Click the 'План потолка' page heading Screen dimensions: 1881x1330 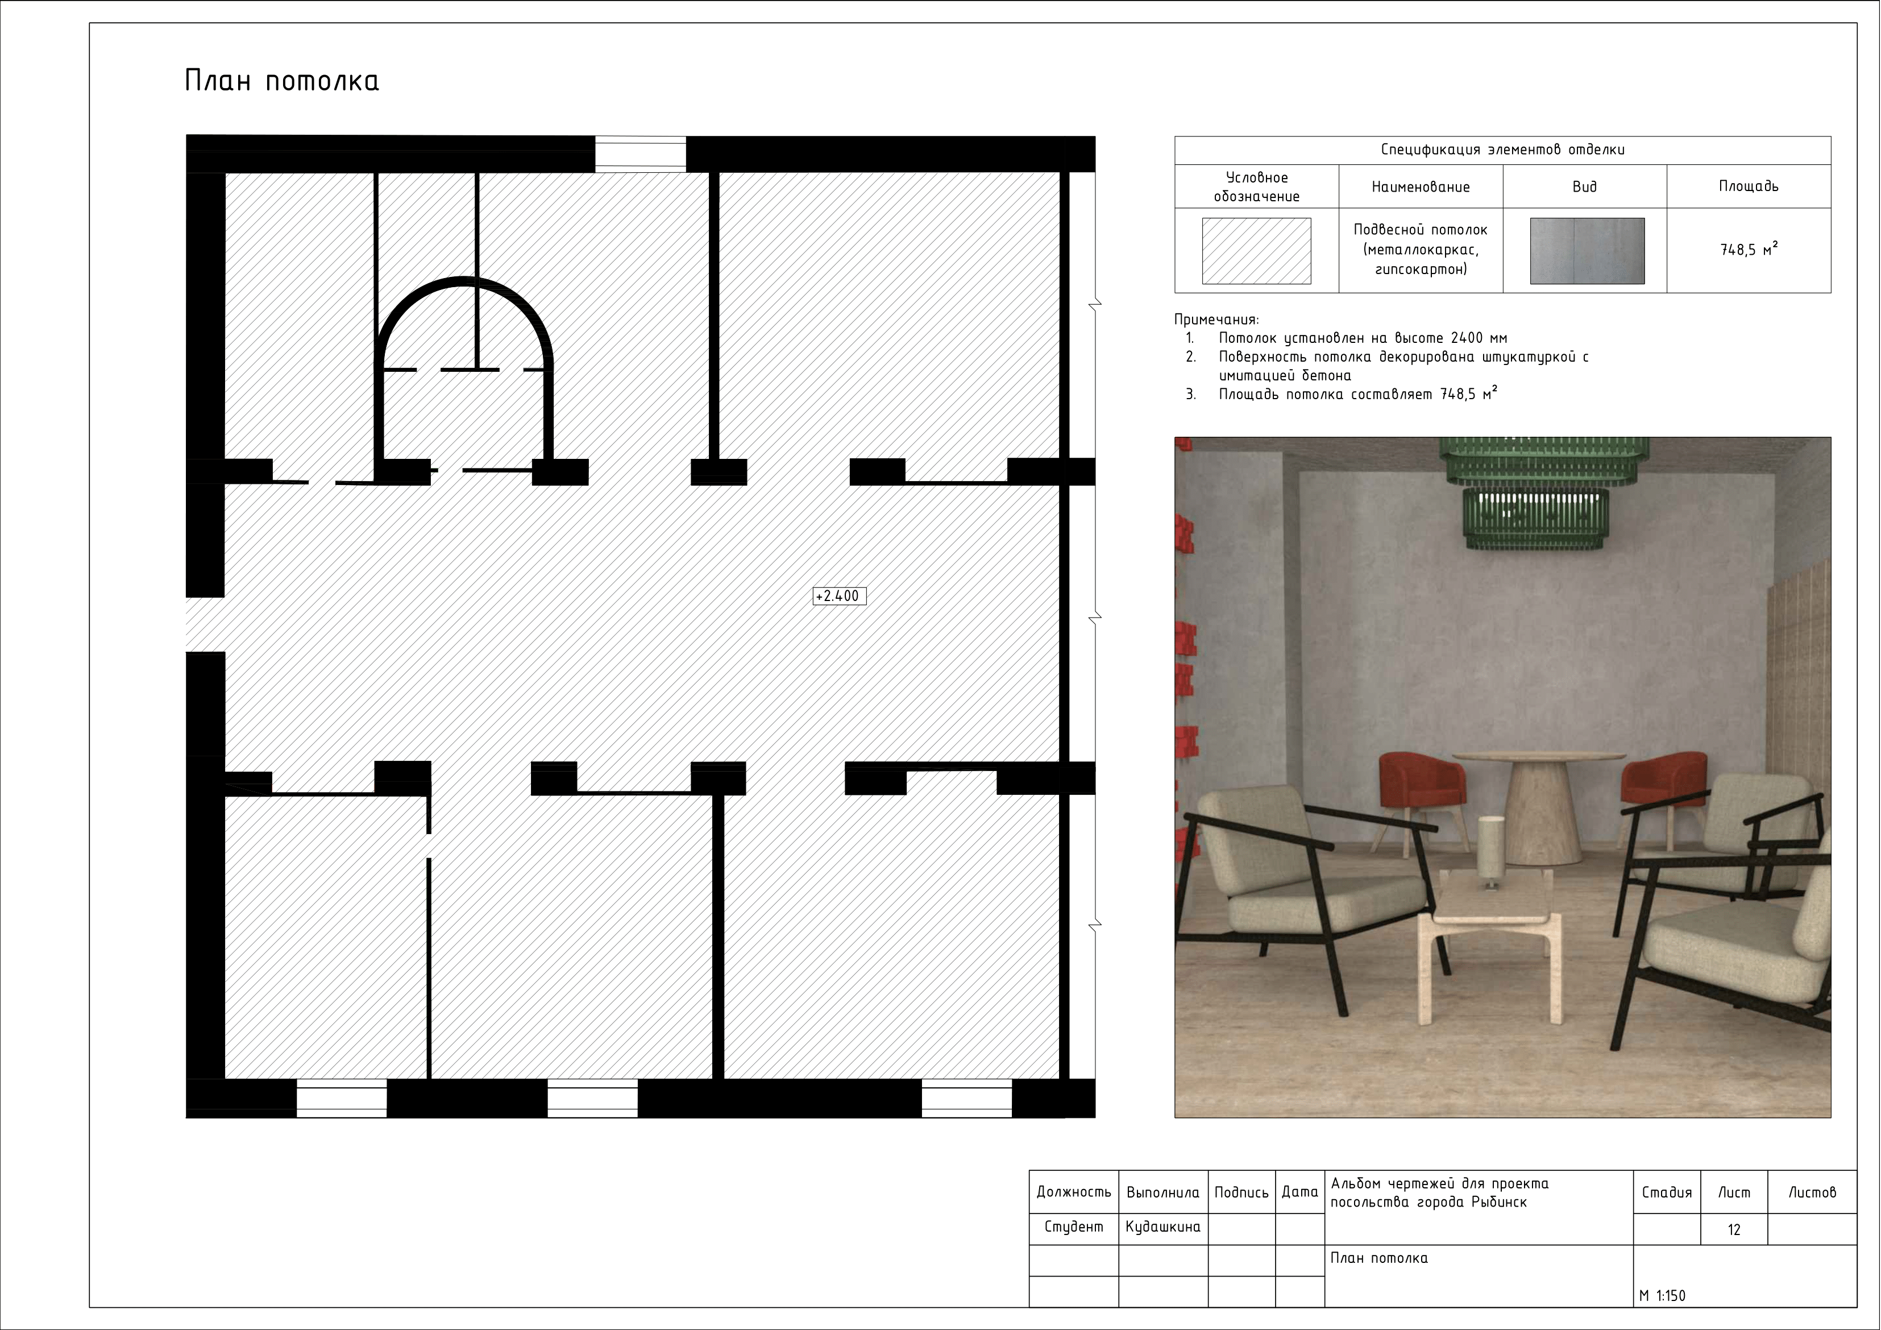click(x=282, y=81)
